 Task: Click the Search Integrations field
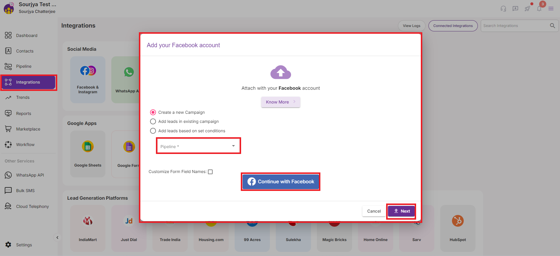(514, 26)
